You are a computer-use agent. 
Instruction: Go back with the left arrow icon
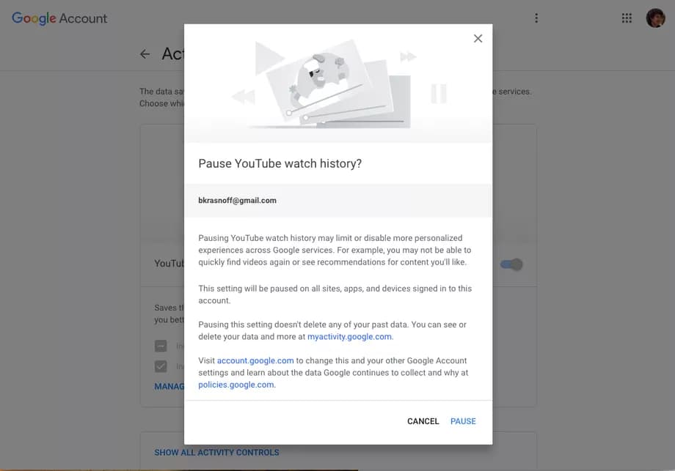point(145,54)
